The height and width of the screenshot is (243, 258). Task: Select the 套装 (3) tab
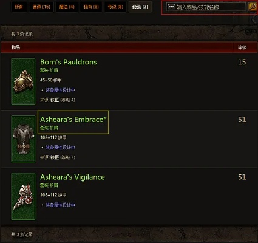click(x=140, y=7)
